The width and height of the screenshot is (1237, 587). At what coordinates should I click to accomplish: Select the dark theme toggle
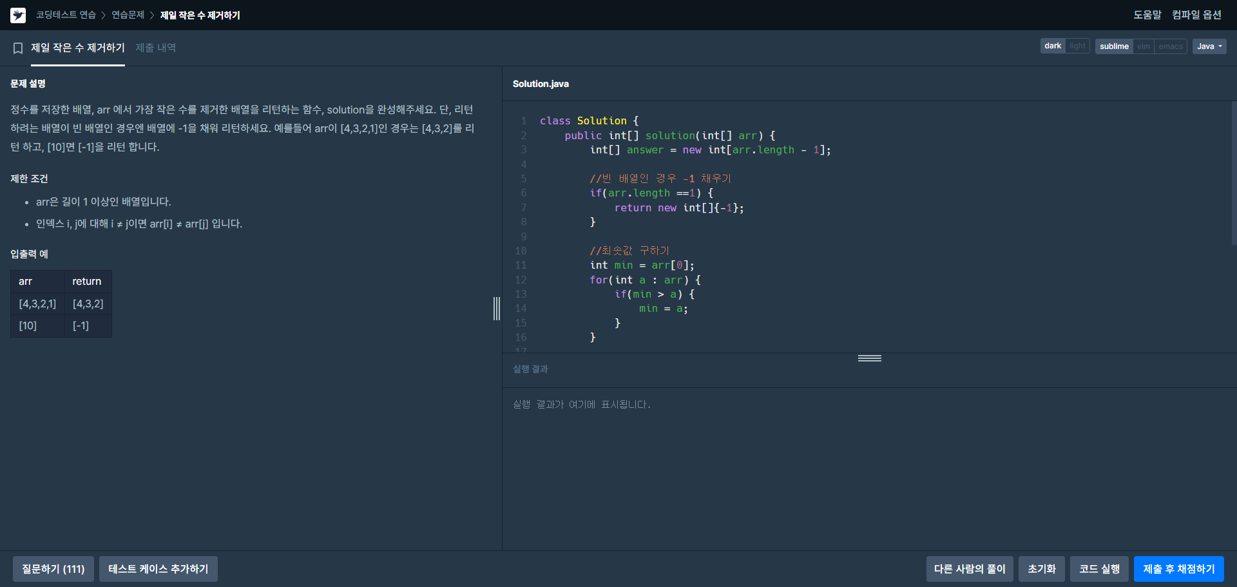tap(1053, 46)
